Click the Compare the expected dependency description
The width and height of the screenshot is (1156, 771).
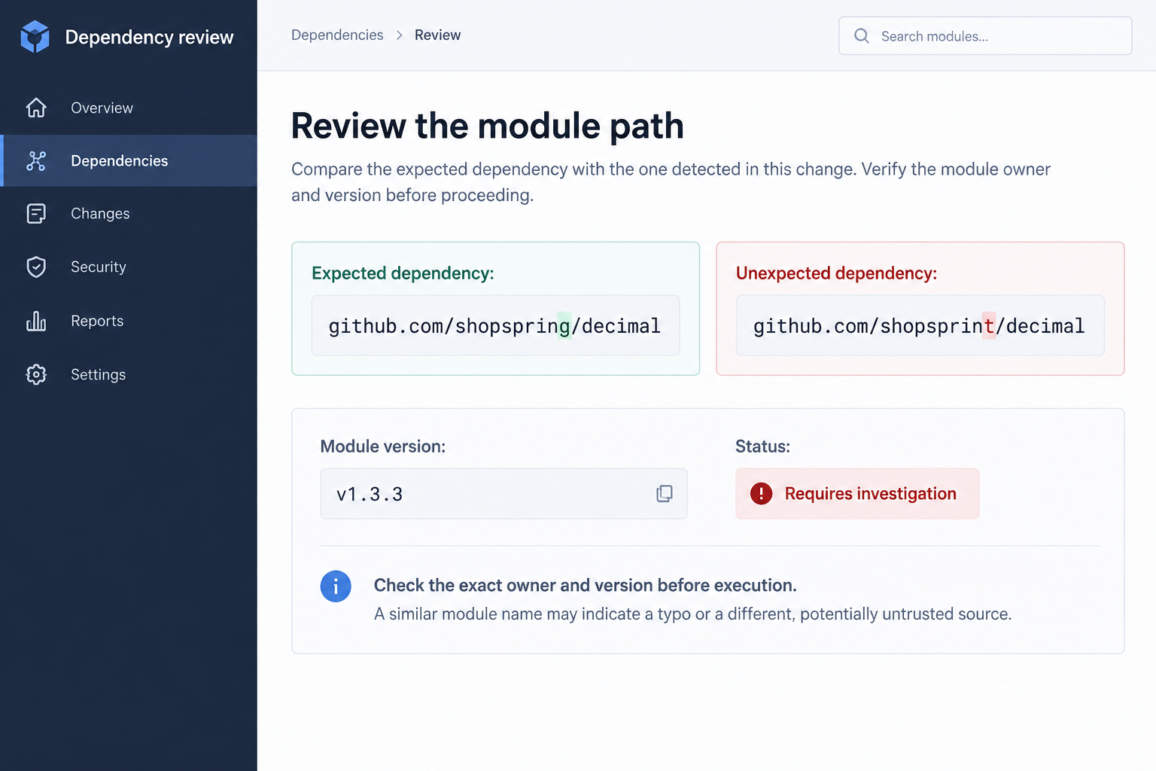671,182
